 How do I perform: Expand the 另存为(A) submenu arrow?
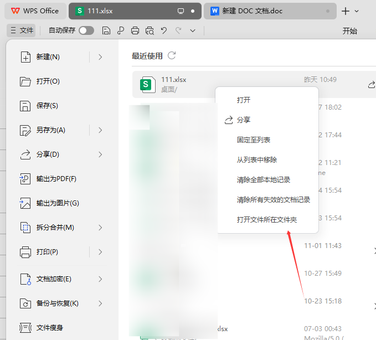[x=100, y=130]
